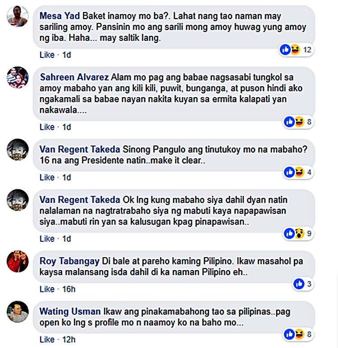Screen dimensions: 338x348
Task: Open the like reaction icon on Sahreen Alvarez's comment
Action: point(289,122)
